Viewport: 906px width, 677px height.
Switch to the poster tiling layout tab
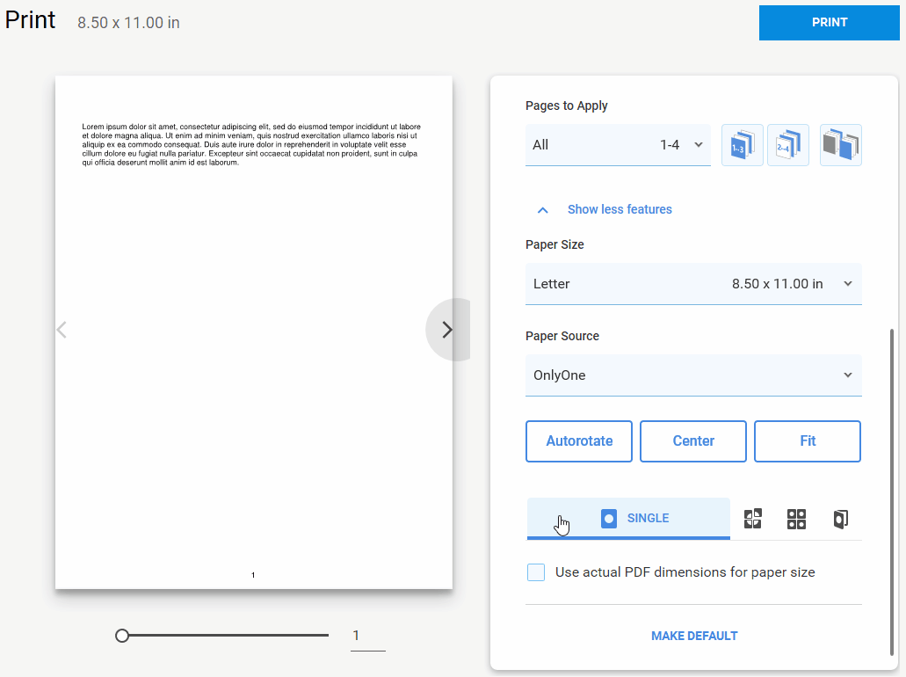753,519
